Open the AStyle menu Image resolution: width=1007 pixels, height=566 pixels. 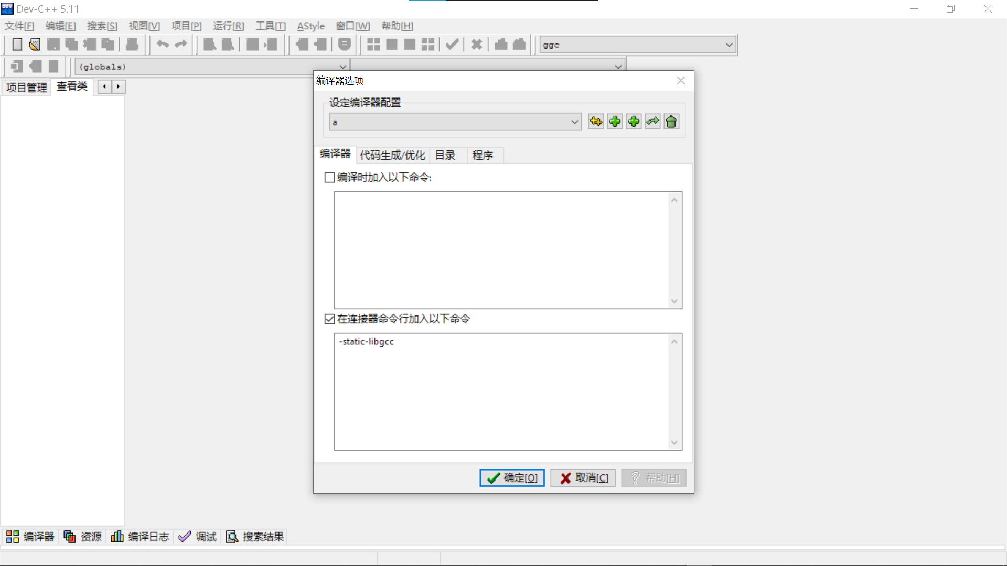click(311, 26)
